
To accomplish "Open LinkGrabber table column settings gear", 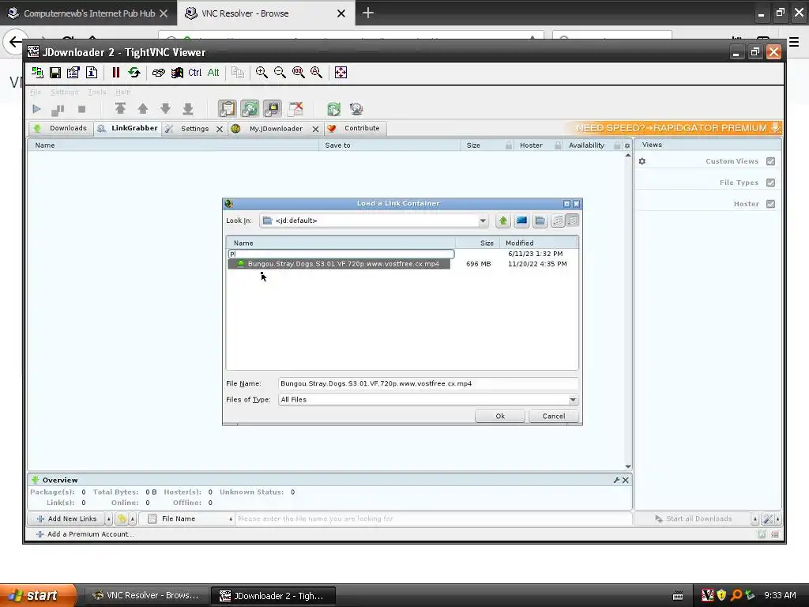I will pyautogui.click(x=627, y=145).
